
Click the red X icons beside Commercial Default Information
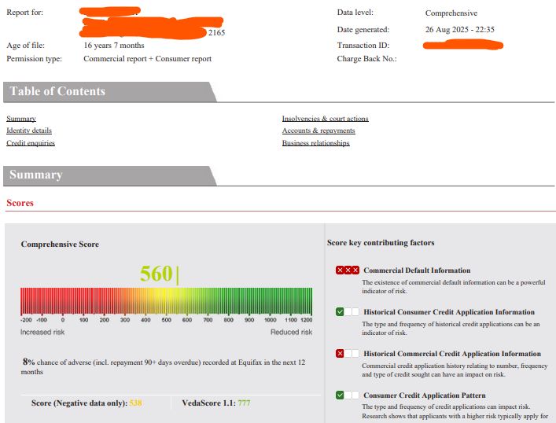(348, 270)
